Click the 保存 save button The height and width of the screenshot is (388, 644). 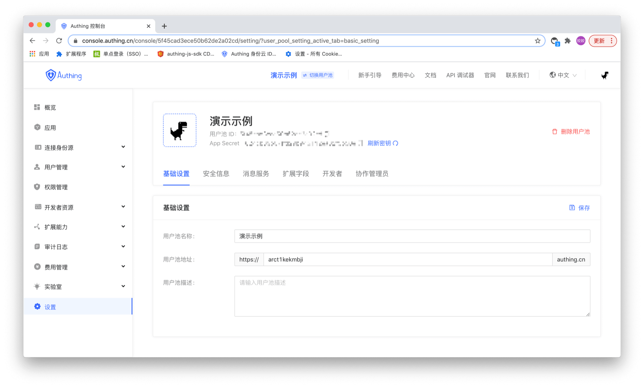tap(580, 208)
